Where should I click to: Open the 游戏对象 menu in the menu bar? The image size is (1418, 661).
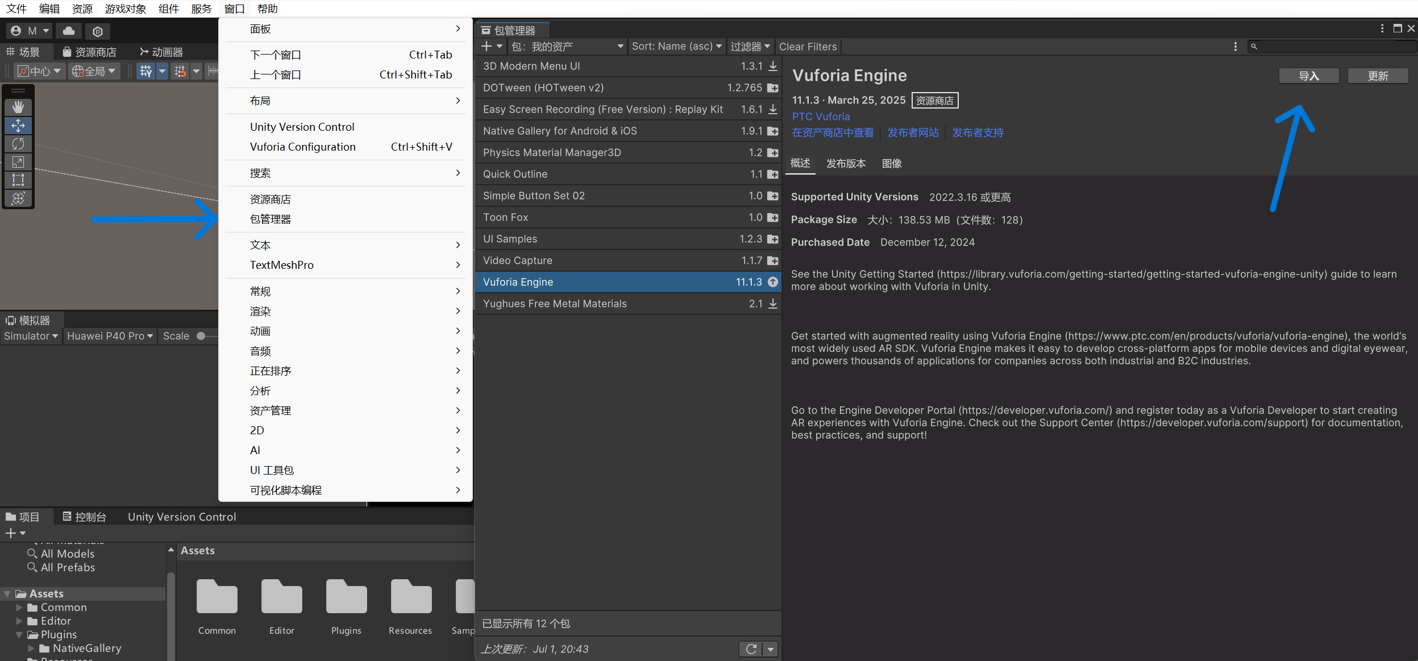(x=126, y=9)
